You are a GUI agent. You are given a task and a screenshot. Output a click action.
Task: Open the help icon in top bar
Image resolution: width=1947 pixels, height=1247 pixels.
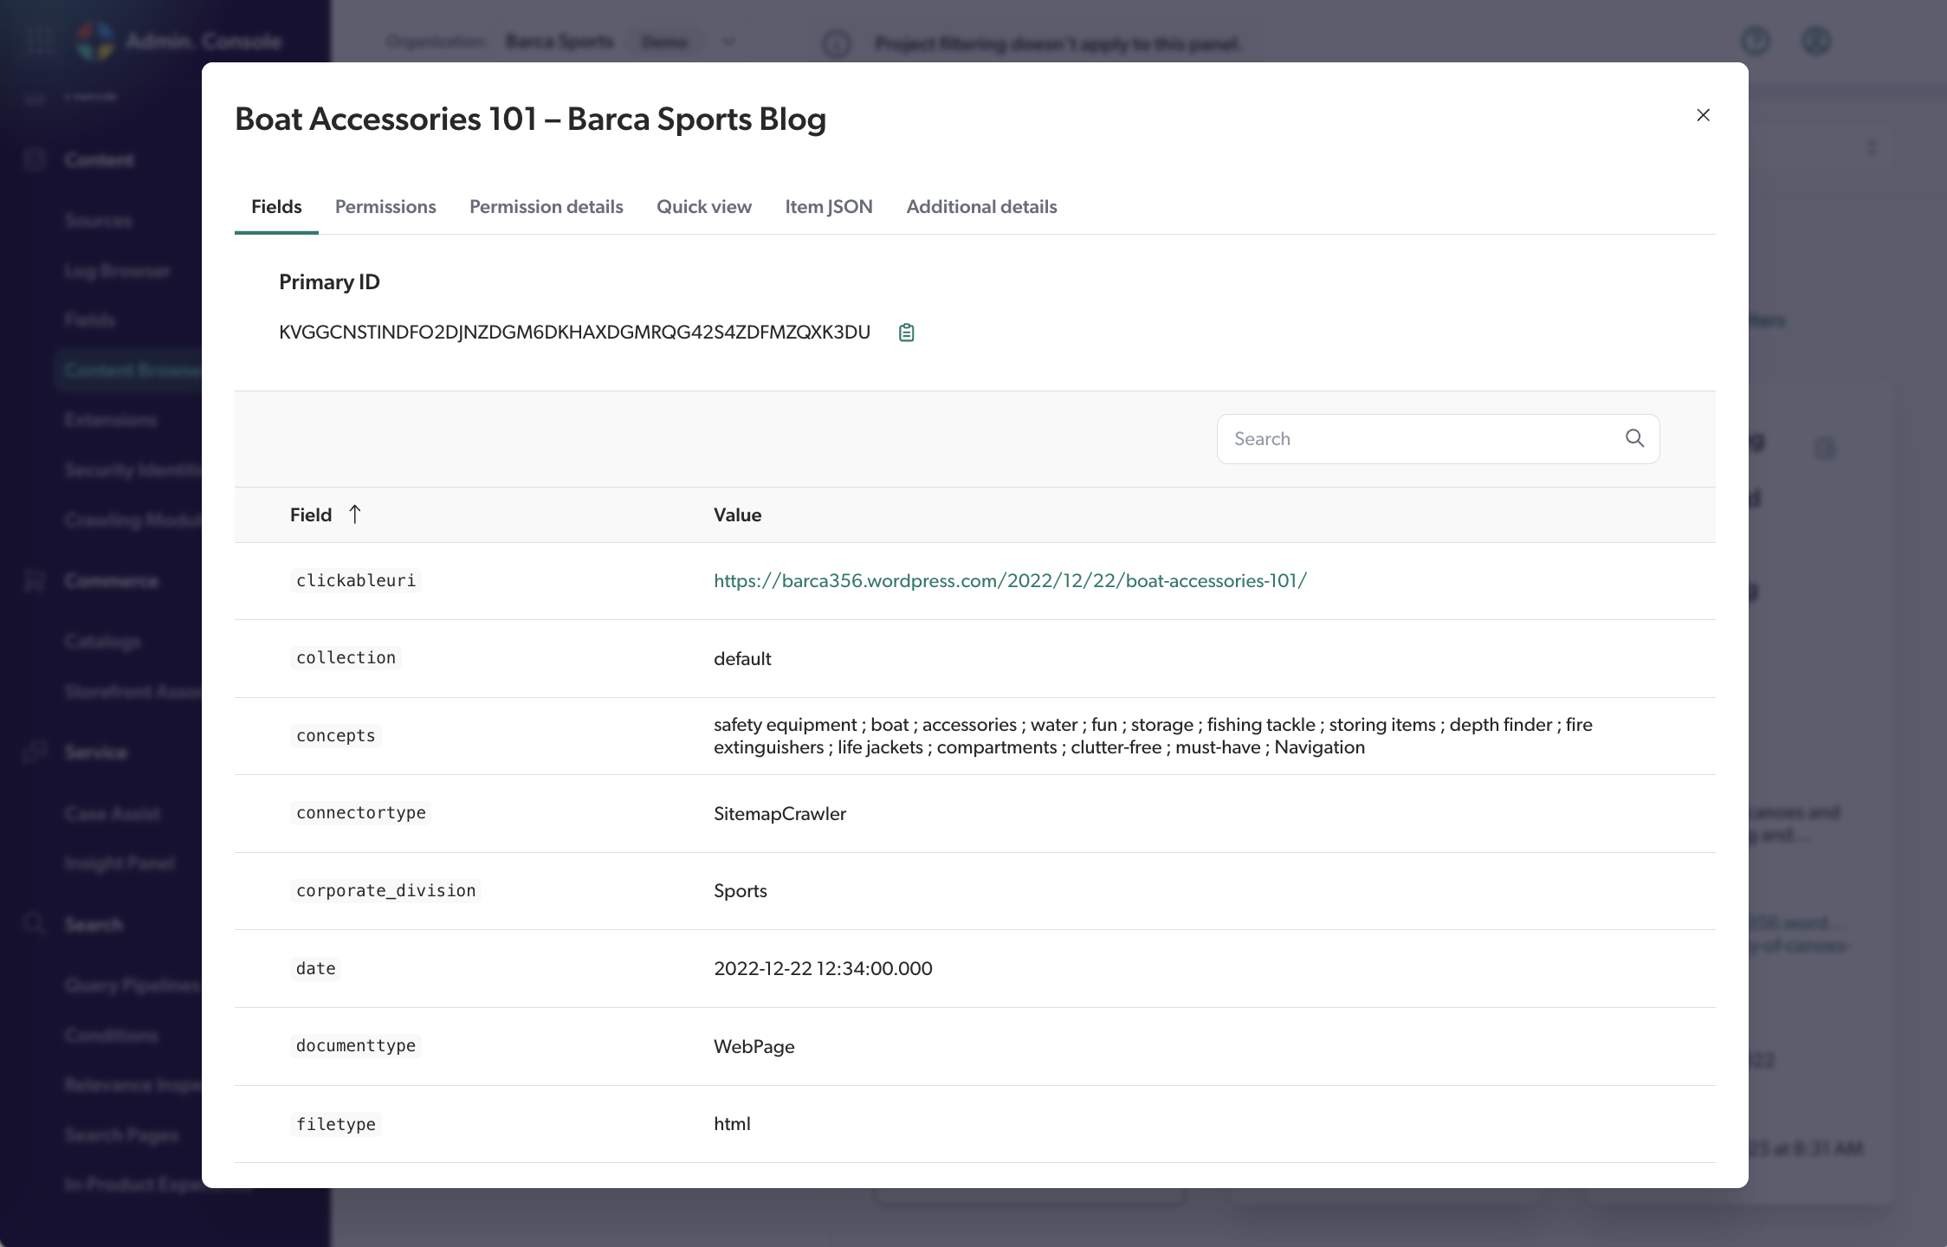point(1756,41)
